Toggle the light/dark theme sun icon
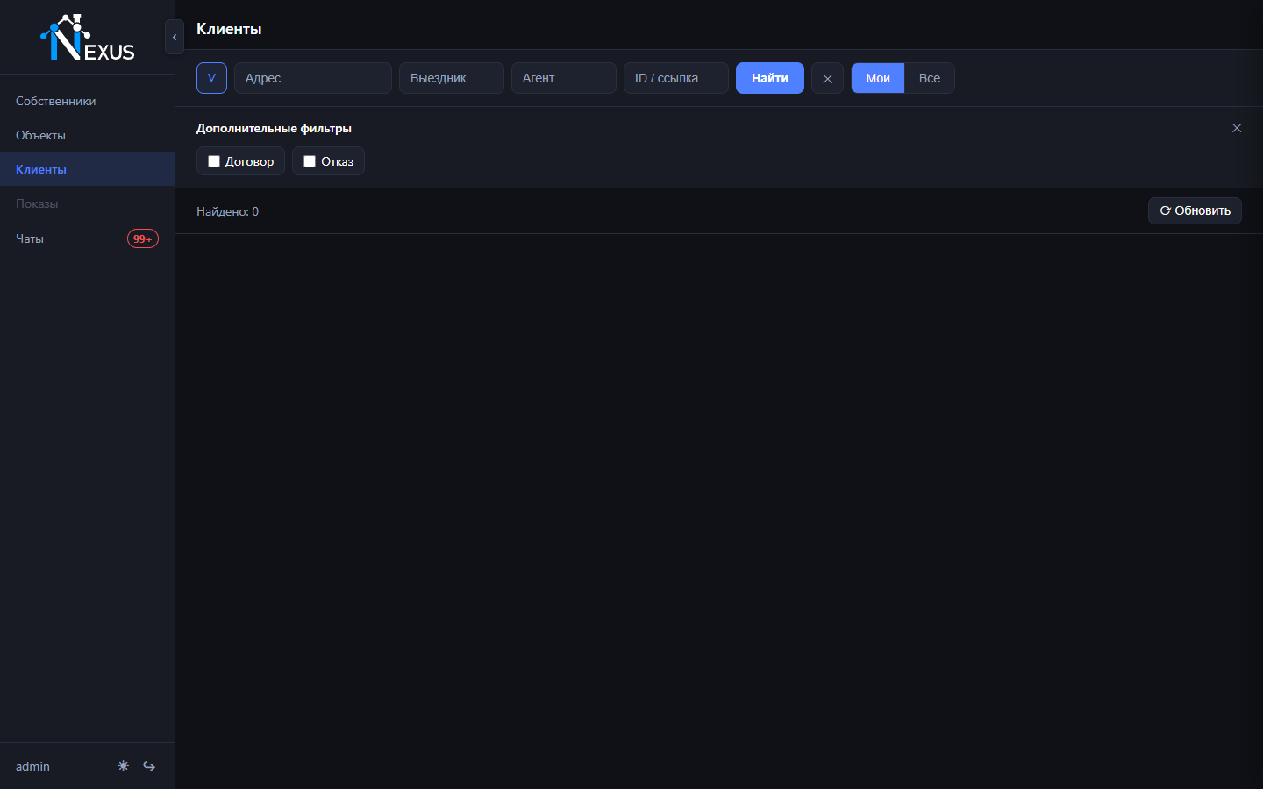1263x789 pixels. point(123,765)
